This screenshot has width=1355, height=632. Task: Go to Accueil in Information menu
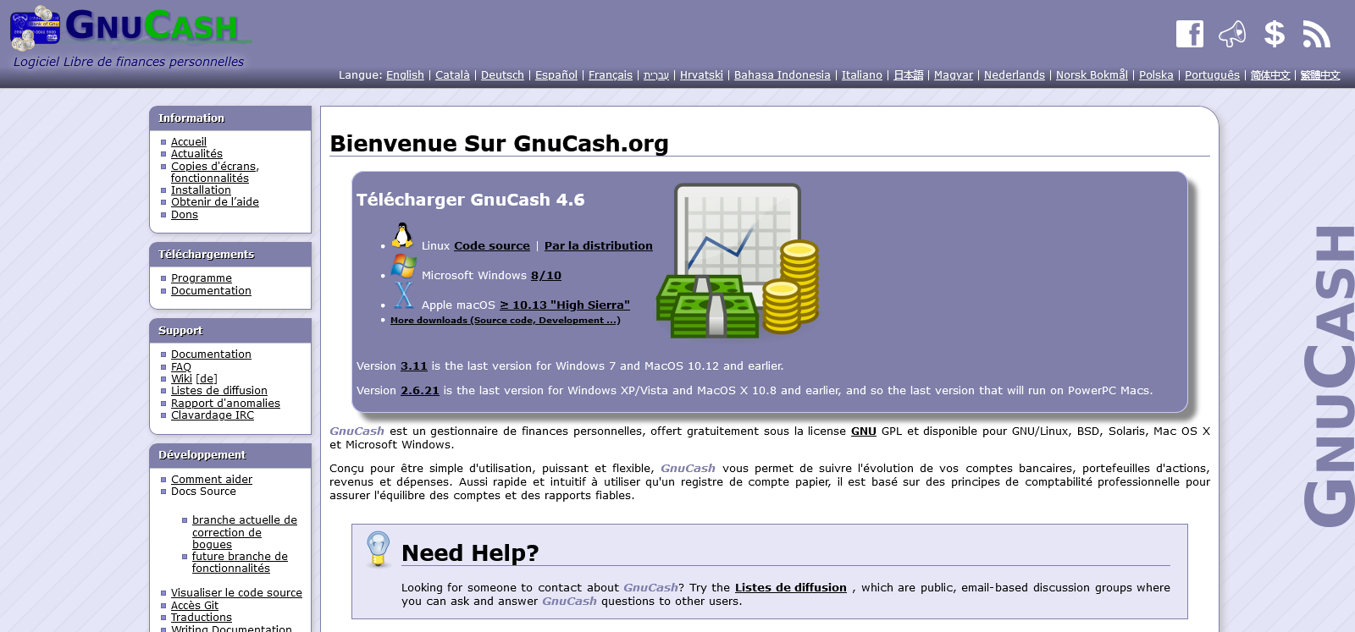pos(189,142)
